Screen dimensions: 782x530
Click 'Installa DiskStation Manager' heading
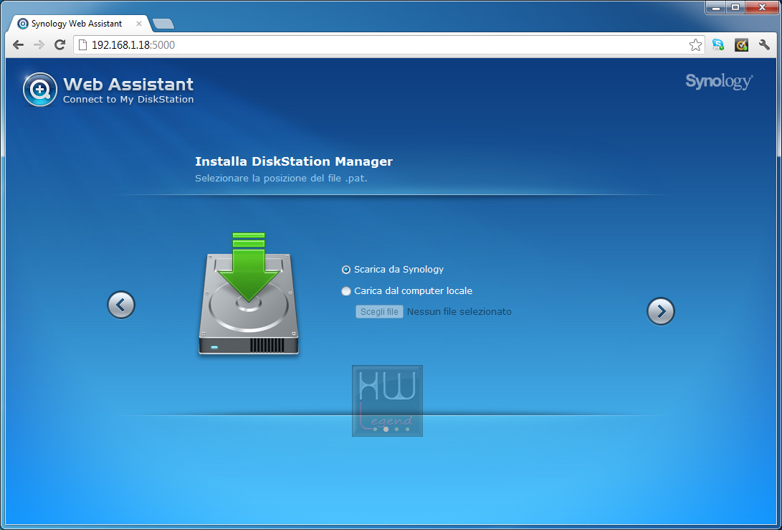(294, 161)
